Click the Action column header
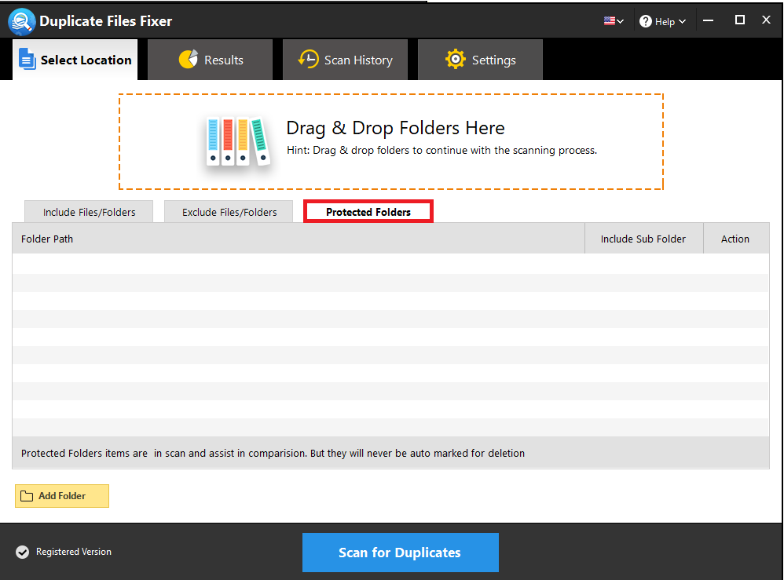The height and width of the screenshot is (580, 784). [x=735, y=239]
